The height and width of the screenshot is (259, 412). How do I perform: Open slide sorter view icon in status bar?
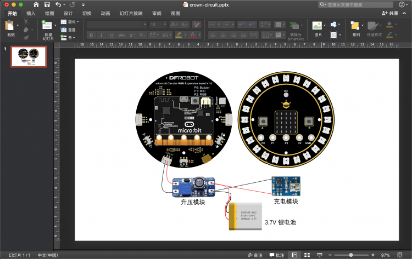(x=307, y=255)
